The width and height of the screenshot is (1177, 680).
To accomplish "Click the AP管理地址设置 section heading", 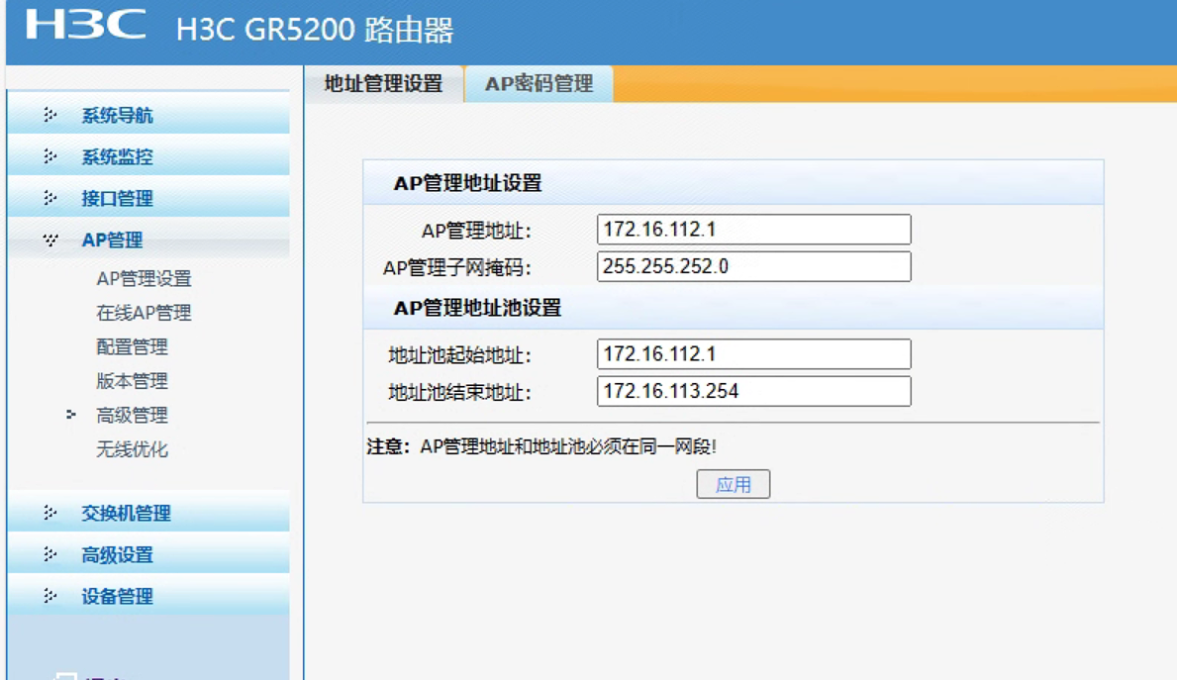I will (467, 183).
